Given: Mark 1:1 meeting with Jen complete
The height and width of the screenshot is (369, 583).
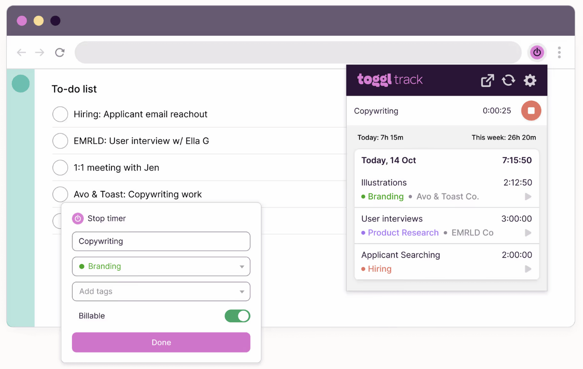Looking at the screenshot, I should tap(60, 167).
